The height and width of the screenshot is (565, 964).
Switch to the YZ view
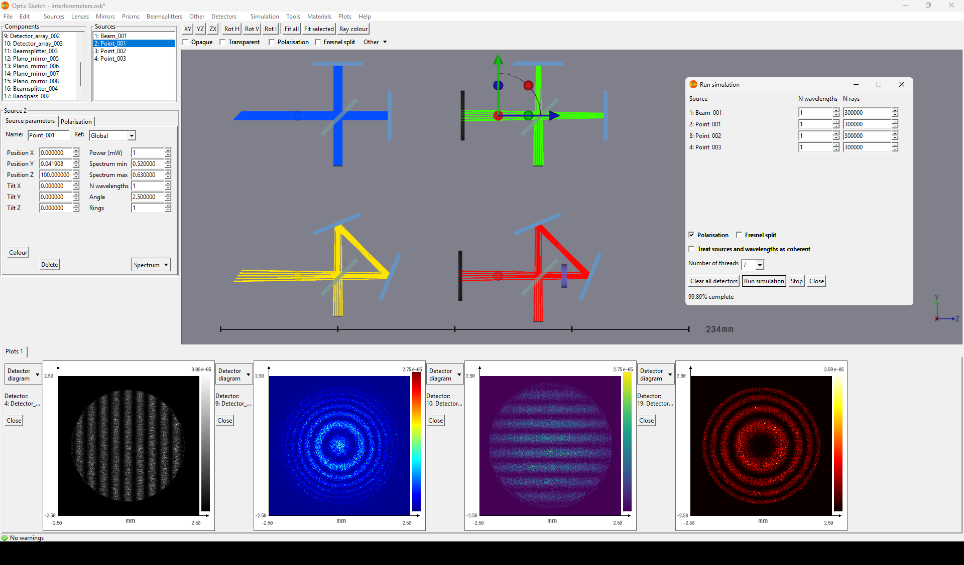pyautogui.click(x=200, y=29)
